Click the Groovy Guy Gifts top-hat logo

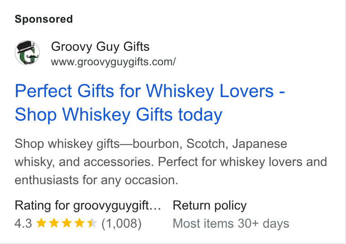click(27, 53)
